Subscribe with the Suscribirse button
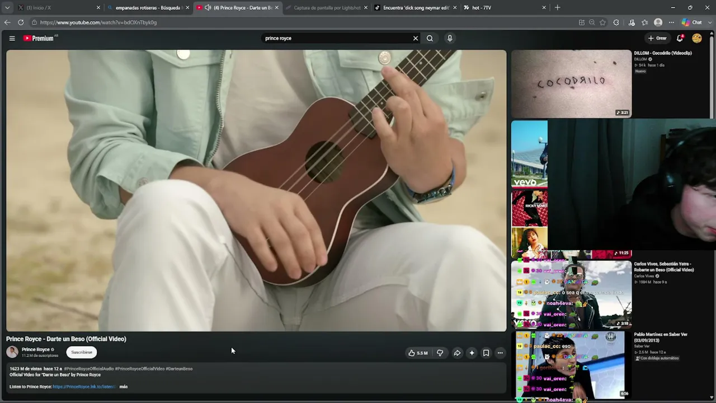Image resolution: width=716 pixels, height=403 pixels. [x=82, y=352]
